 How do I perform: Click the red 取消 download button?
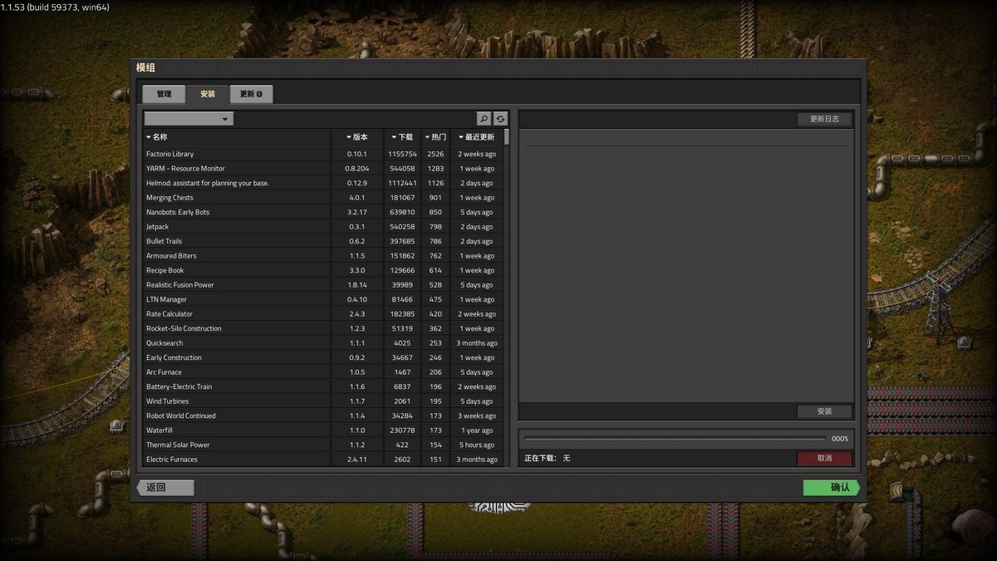824,458
